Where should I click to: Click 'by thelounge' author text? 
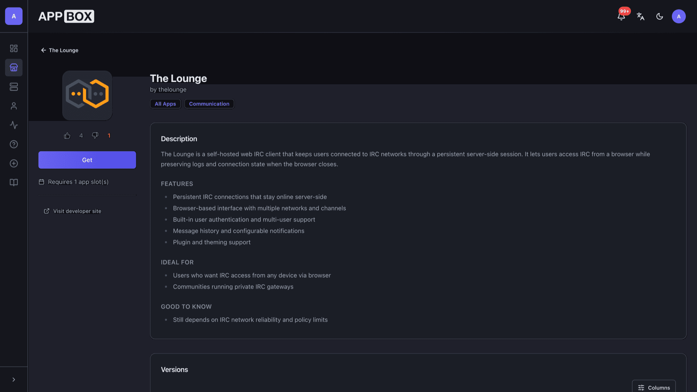coord(168,89)
